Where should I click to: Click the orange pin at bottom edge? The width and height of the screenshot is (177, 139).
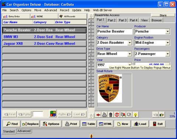[x=91, y=136]
